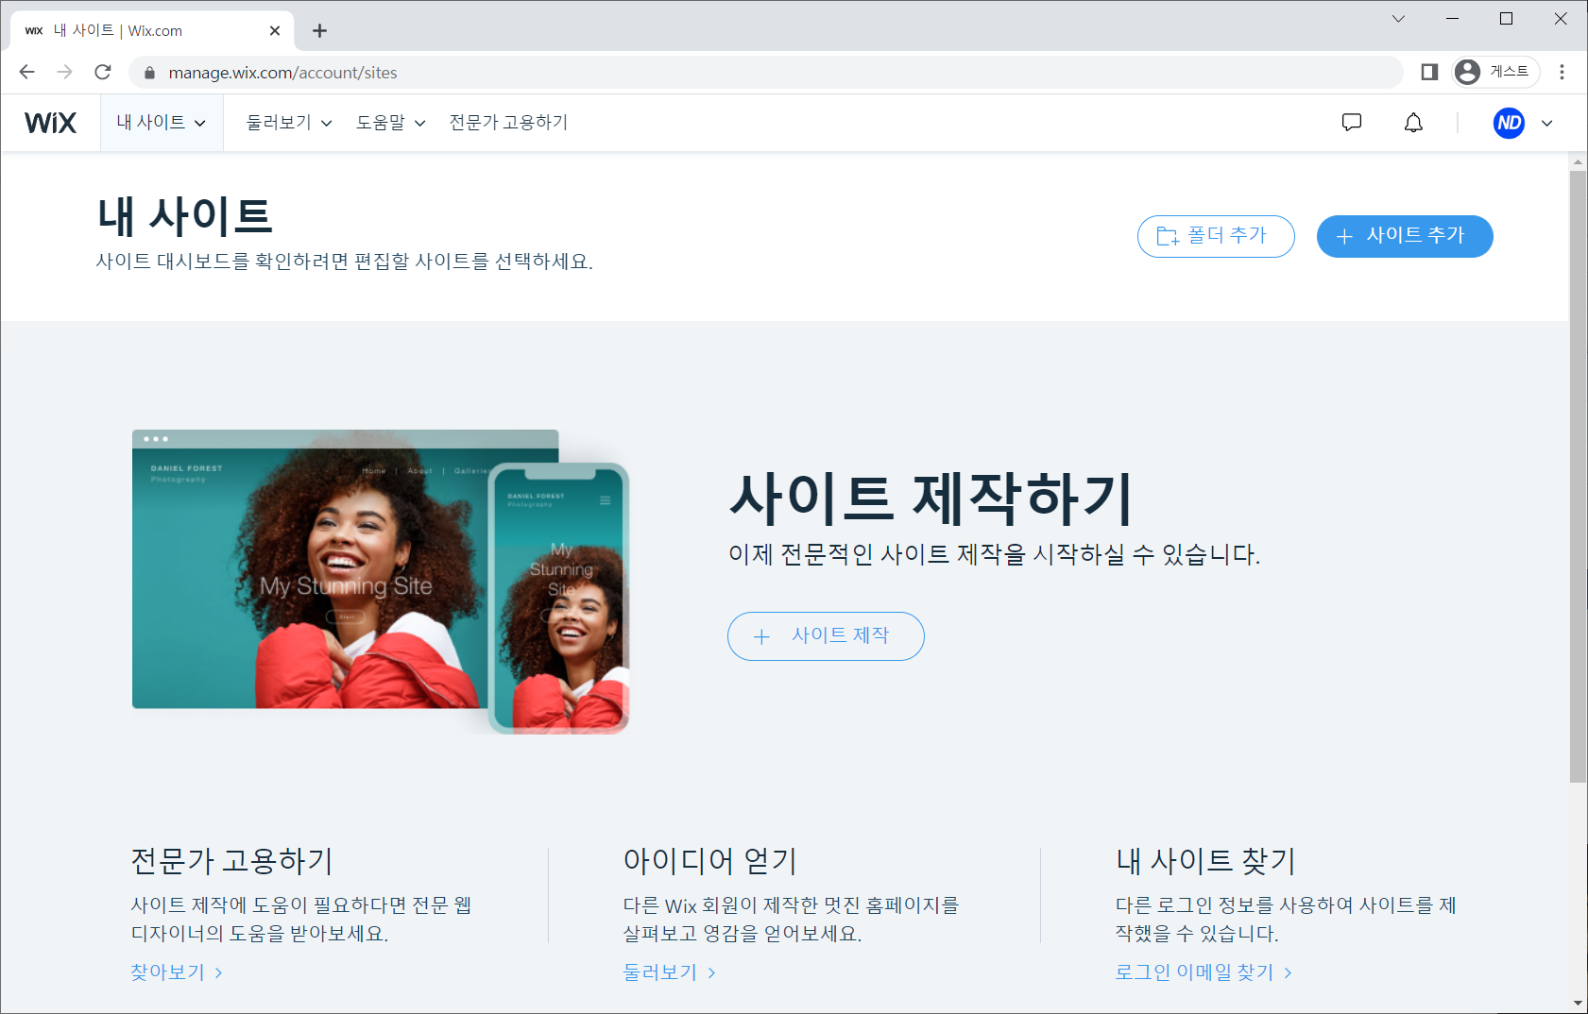Click the scrollbar down arrow
Viewport: 1588px width, 1014px height.
tap(1579, 1004)
